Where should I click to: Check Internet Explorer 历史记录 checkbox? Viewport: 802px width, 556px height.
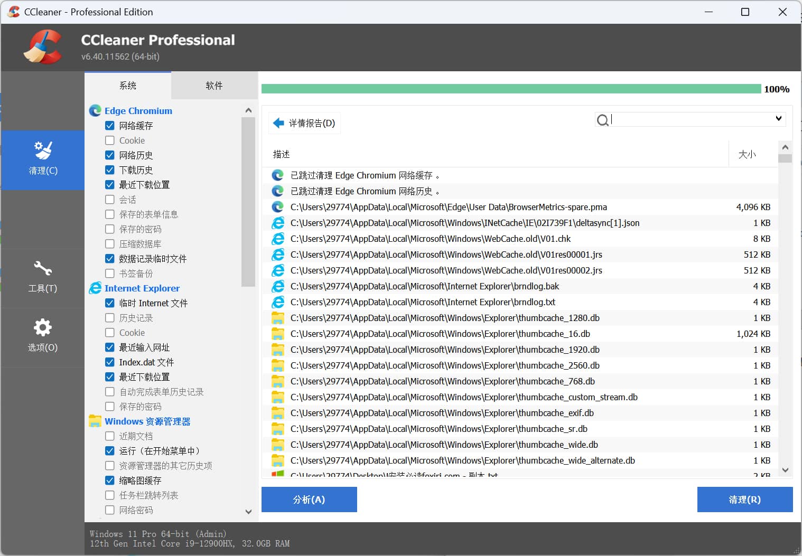click(110, 318)
